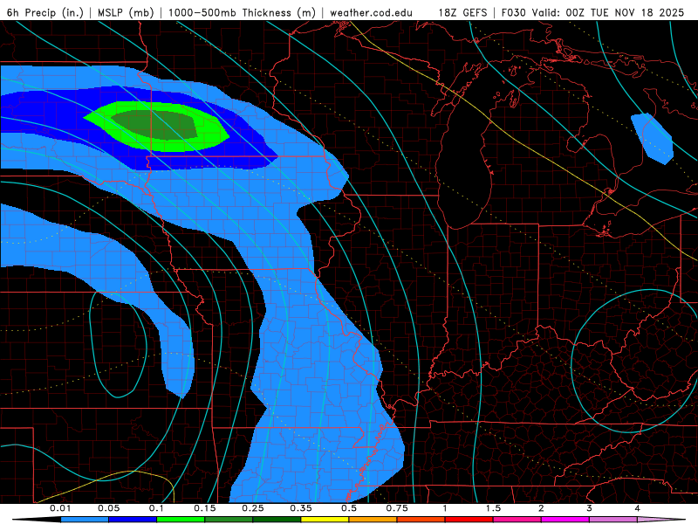Click the "0.15" legend value label
698x524 pixels.
click(x=205, y=508)
